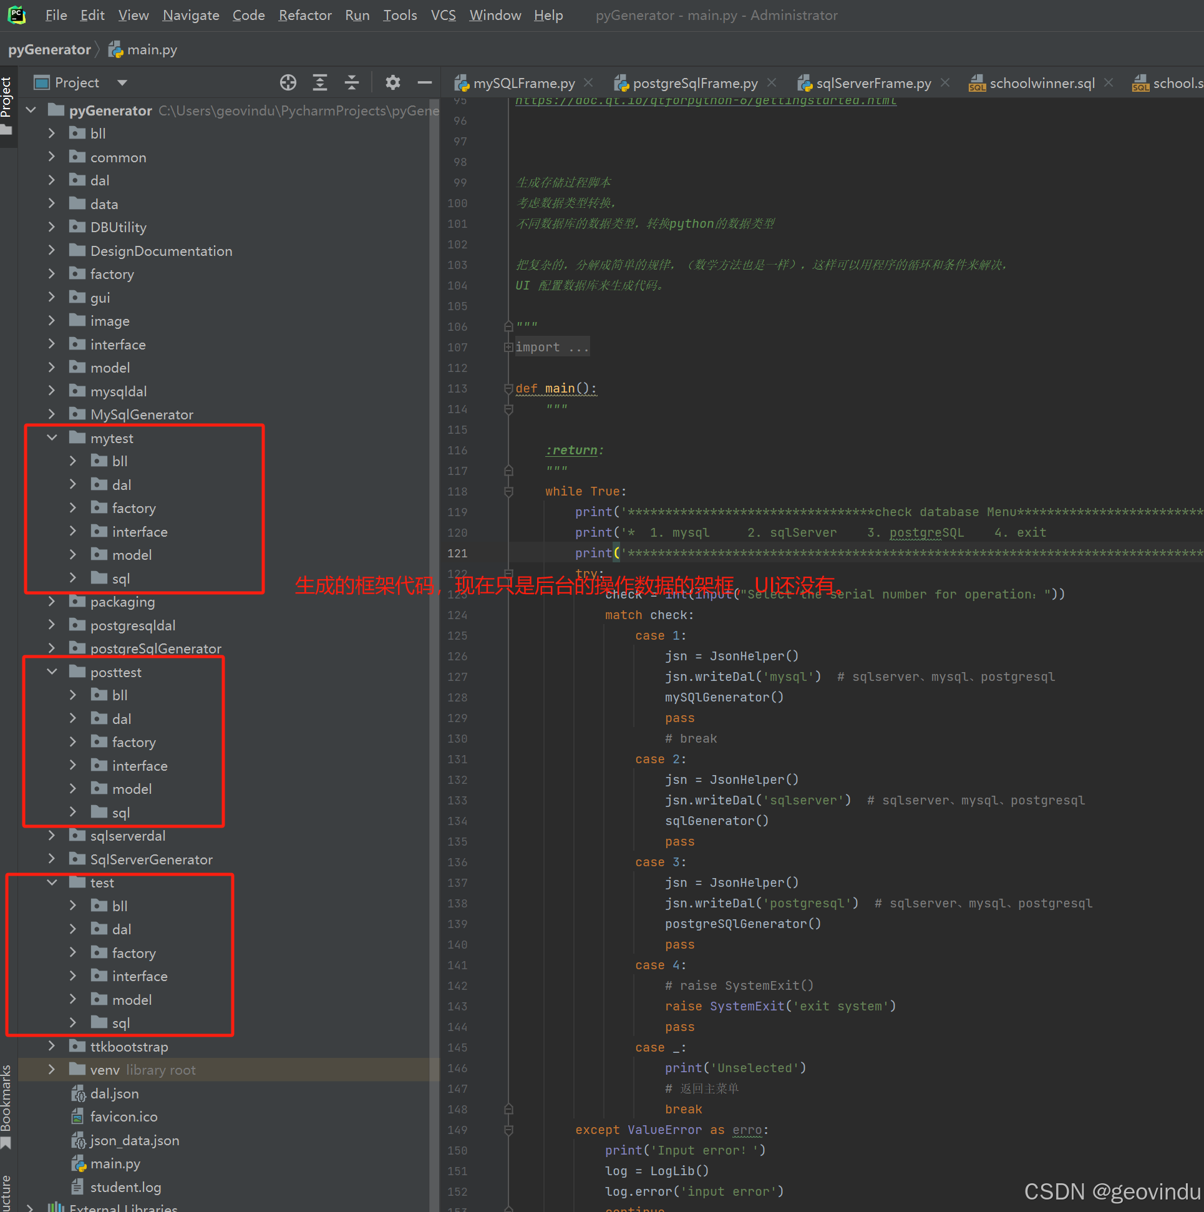The image size is (1204, 1212).
Task: Click the Collapse All icon in Project panel
Action: tap(352, 82)
